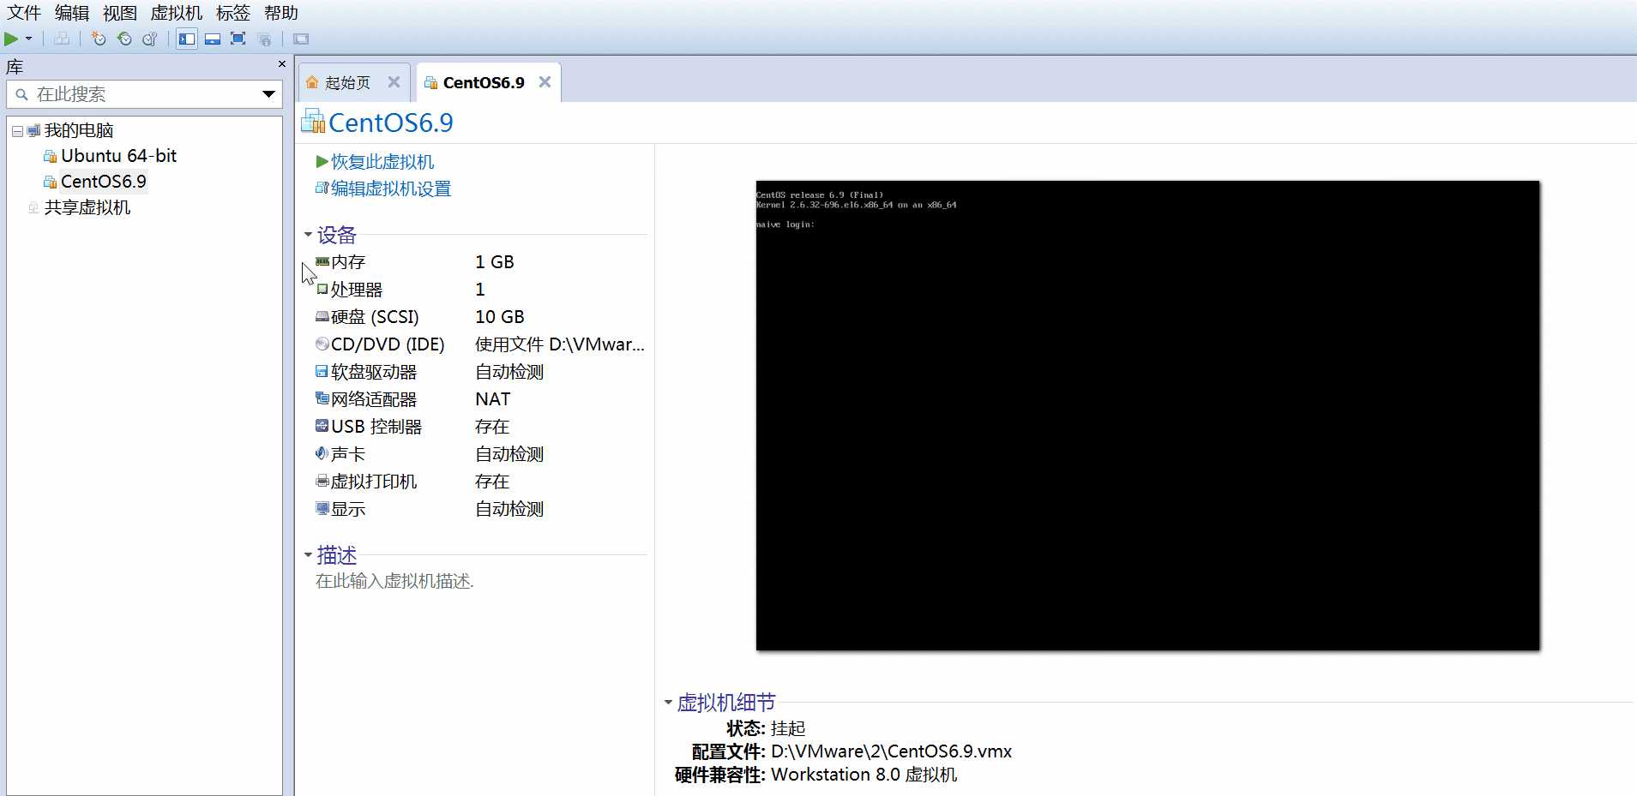The height and width of the screenshot is (796, 1637).
Task: Click the Ctrl+Alt+Del send icon in toolbar
Action: pos(62,39)
